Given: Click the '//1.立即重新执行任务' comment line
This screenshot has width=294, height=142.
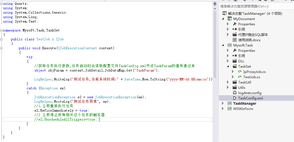Looking at the screenshot, I should point(54,106).
